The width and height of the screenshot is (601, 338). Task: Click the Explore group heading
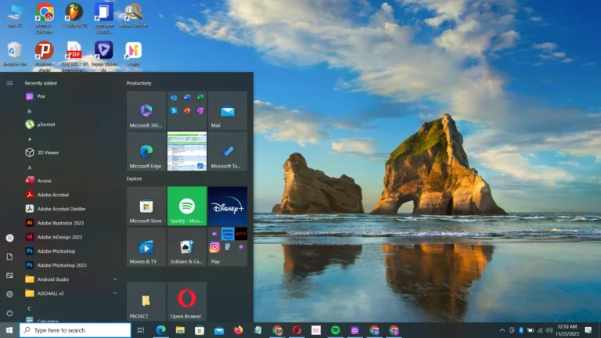click(x=134, y=178)
